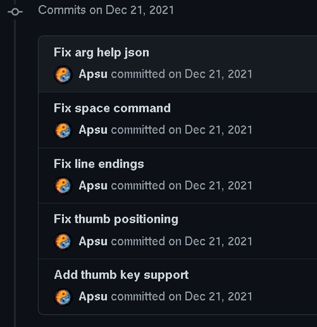
Task: Open Apsu profile from "Fix line endings" row
Action: click(93, 185)
